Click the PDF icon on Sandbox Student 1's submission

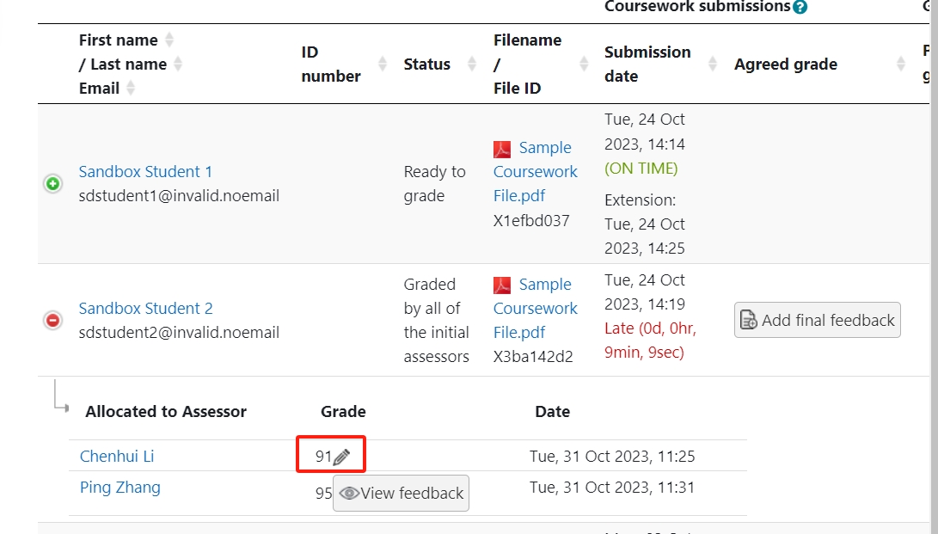tap(502, 148)
